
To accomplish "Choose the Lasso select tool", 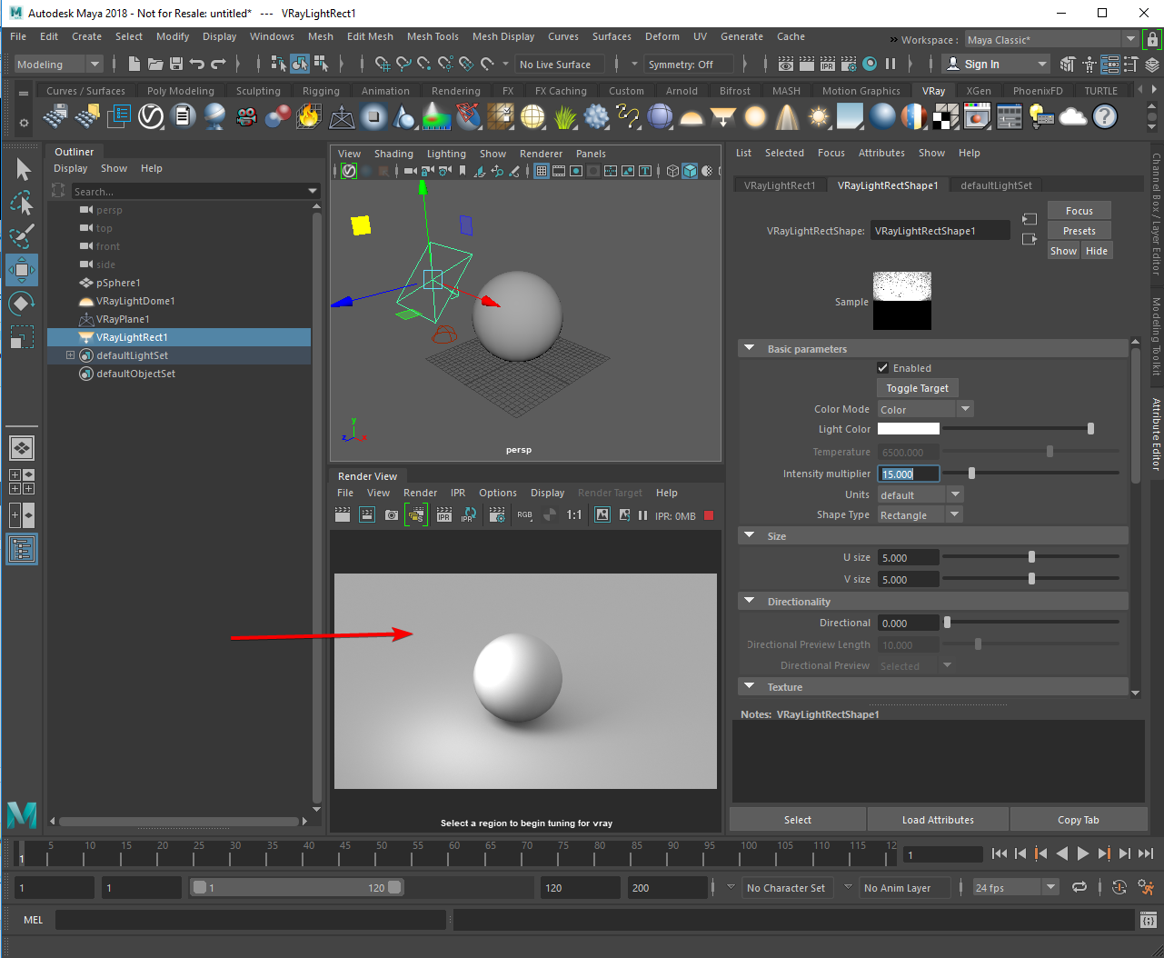I will click(22, 203).
